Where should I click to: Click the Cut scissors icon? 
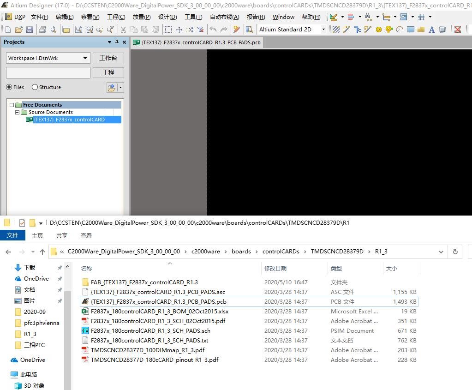pyautogui.click(x=123, y=29)
